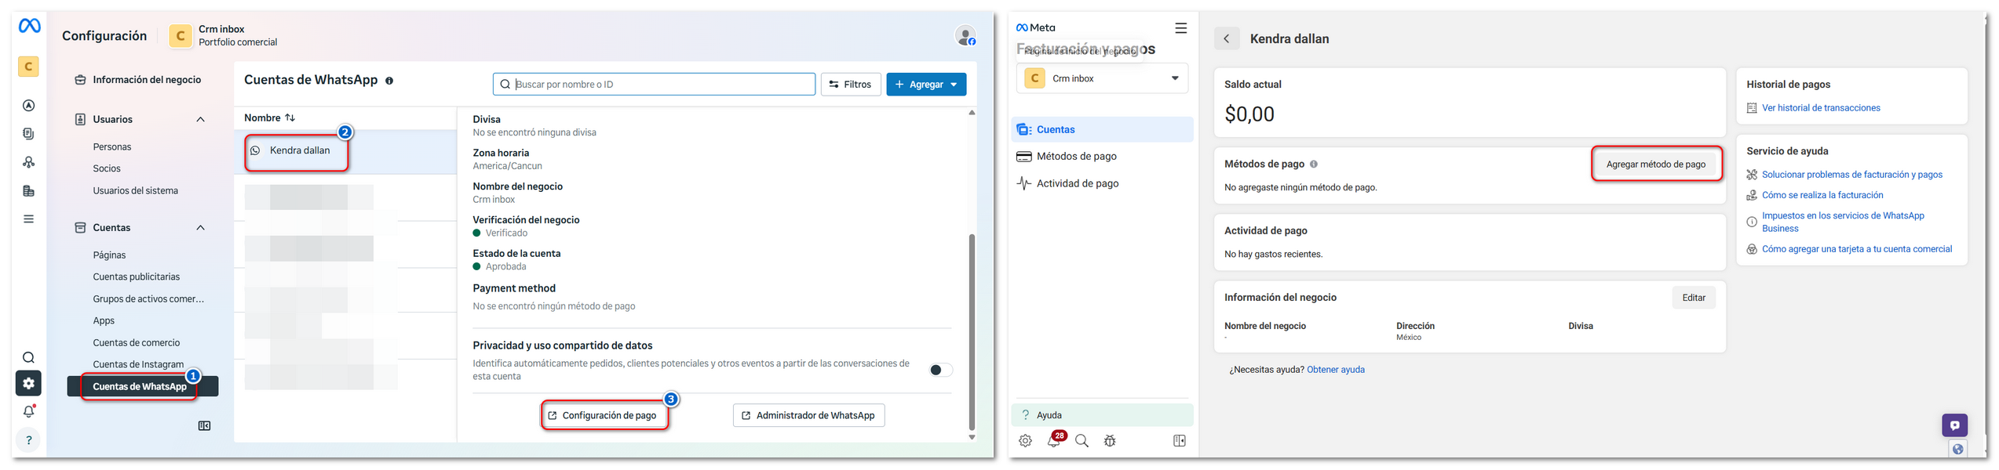
Task: Collapse the Usuarios section
Action: coord(200,120)
